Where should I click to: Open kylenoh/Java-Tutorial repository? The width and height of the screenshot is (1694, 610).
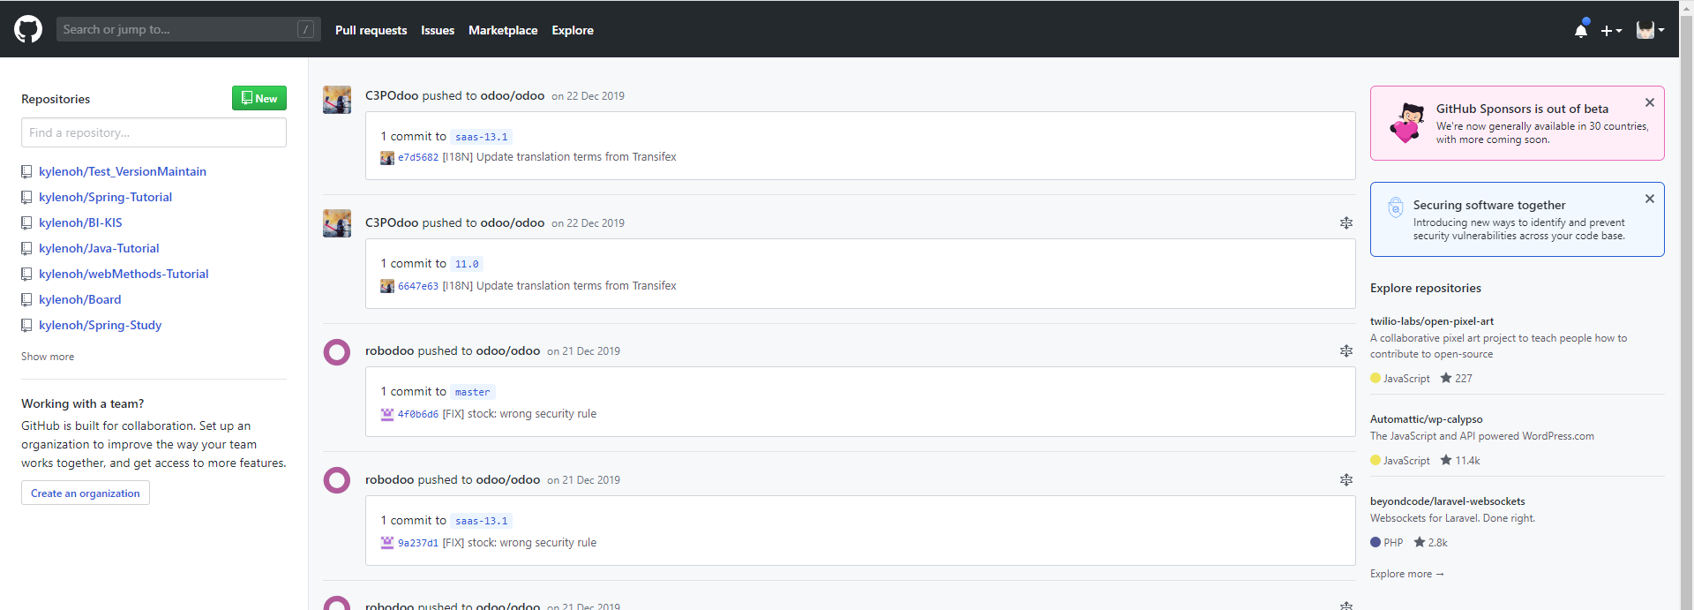point(99,248)
